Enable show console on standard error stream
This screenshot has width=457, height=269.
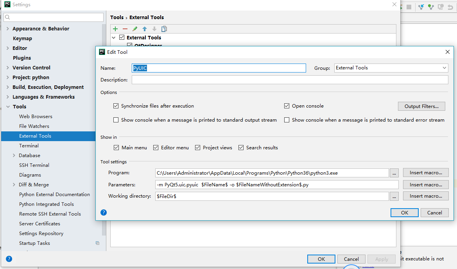pyautogui.click(x=287, y=120)
